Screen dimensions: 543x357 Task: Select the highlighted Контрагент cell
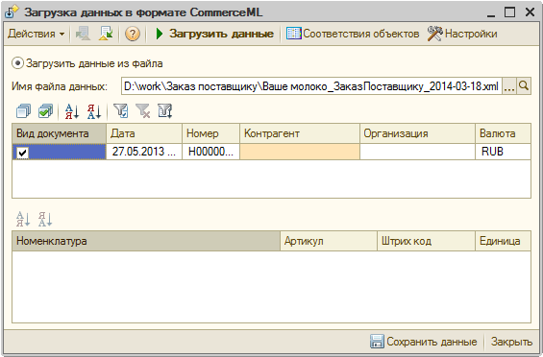point(300,152)
